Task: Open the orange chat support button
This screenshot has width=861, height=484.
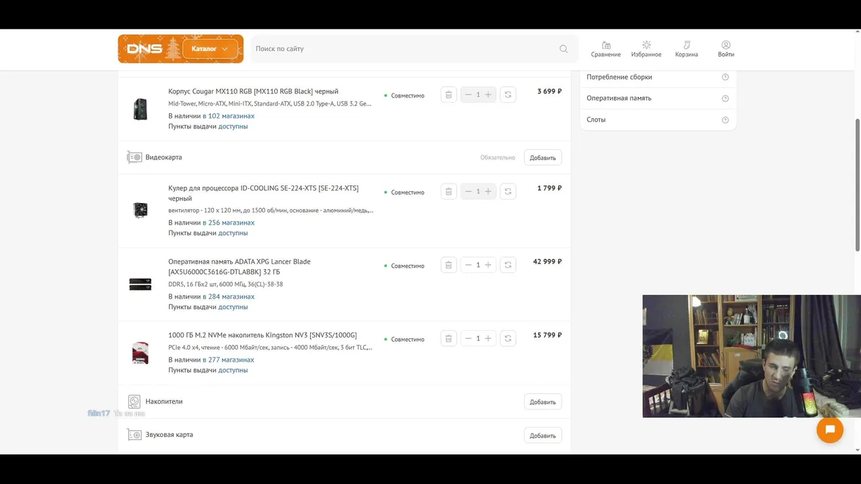Action: click(830, 430)
